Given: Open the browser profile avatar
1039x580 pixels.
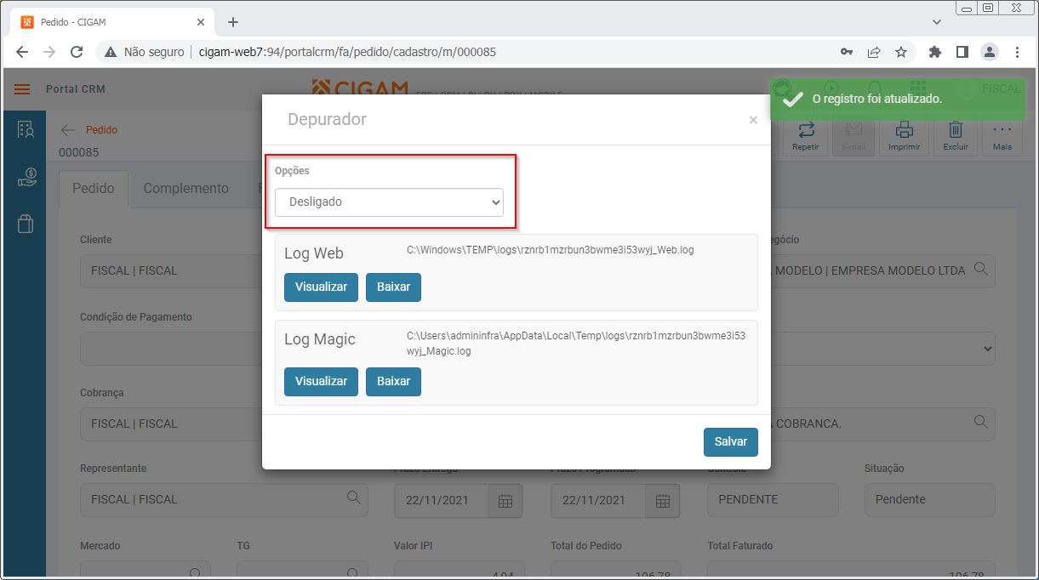Looking at the screenshot, I should 990,52.
